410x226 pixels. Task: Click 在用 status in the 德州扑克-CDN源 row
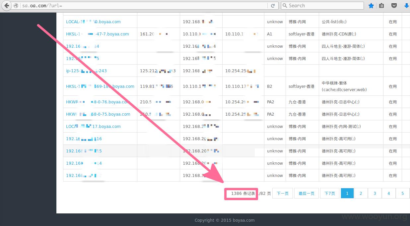[x=393, y=34]
